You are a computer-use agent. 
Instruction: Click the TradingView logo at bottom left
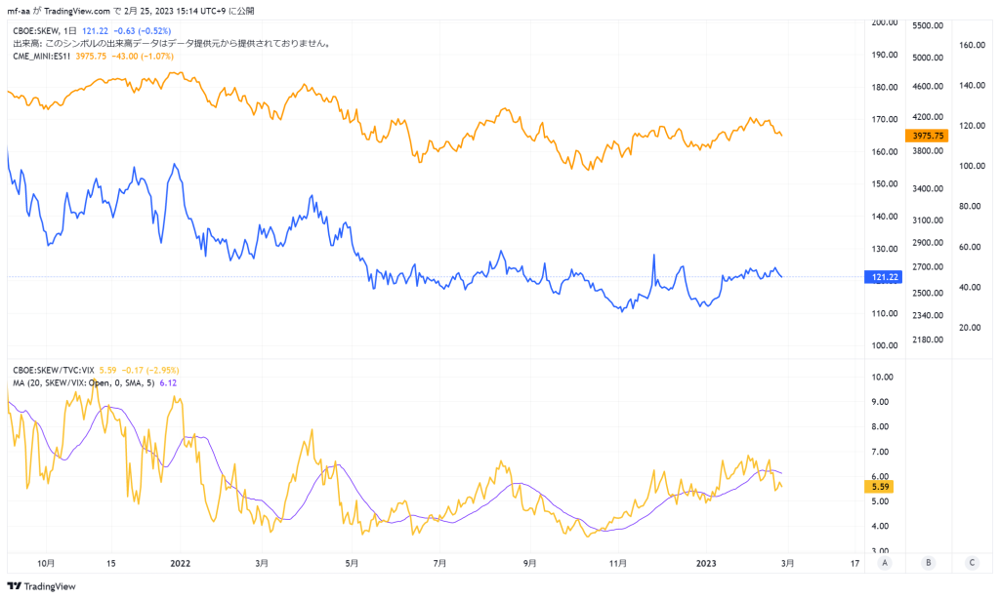[x=41, y=586]
